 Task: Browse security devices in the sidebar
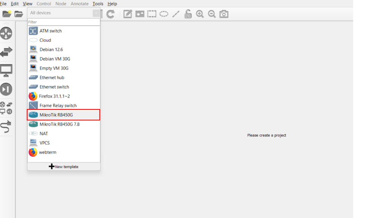pos(6,89)
